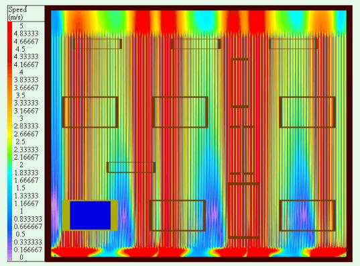This screenshot has height=266, width=360.
Task: Select the legend entry 2.16667
Action: [x=26, y=157]
